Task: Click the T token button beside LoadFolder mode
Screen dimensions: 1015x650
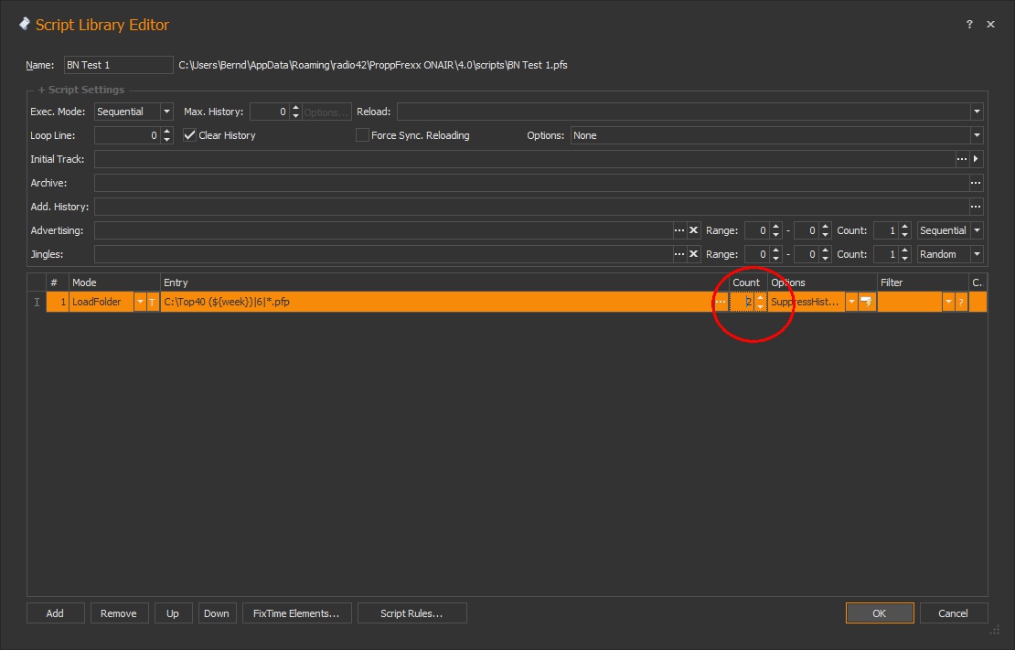Action: (x=152, y=302)
